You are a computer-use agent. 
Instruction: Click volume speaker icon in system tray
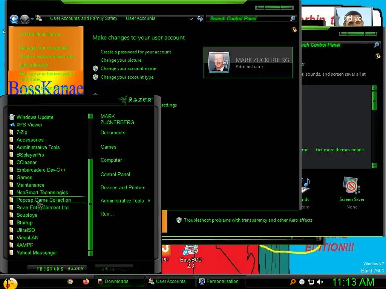coord(320,282)
